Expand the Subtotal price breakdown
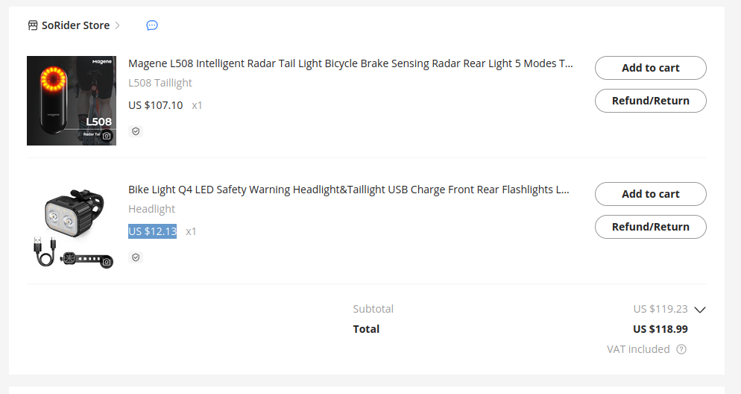This screenshot has width=741, height=394. click(x=699, y=310)
